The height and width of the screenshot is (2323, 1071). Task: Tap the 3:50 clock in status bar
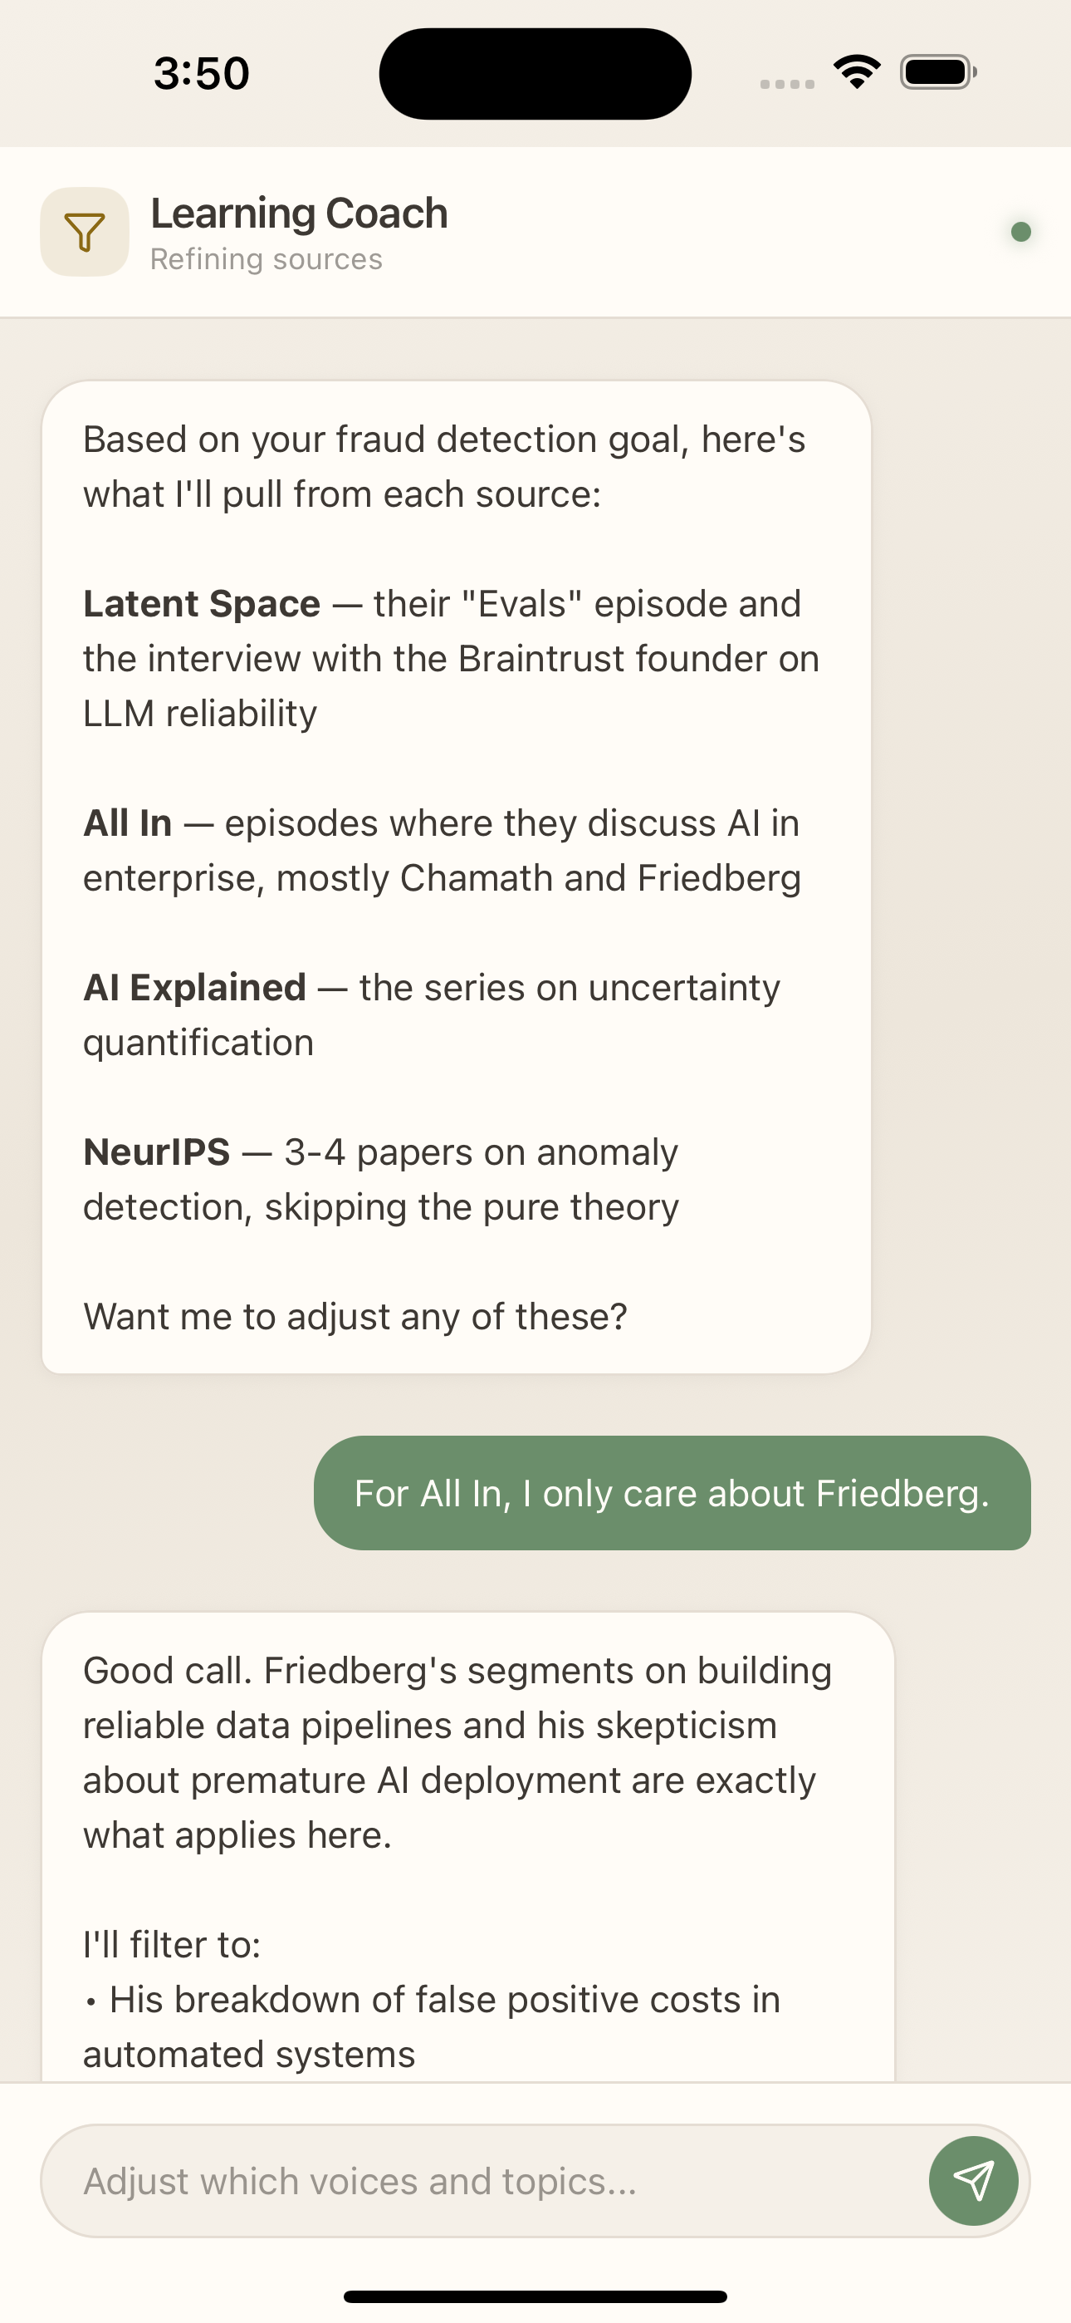pyautogui.click(x=201, y=73)
